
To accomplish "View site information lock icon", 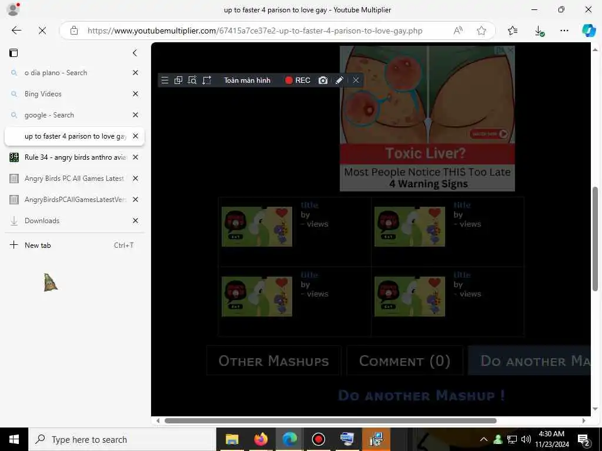I will (x=74, y=31).
